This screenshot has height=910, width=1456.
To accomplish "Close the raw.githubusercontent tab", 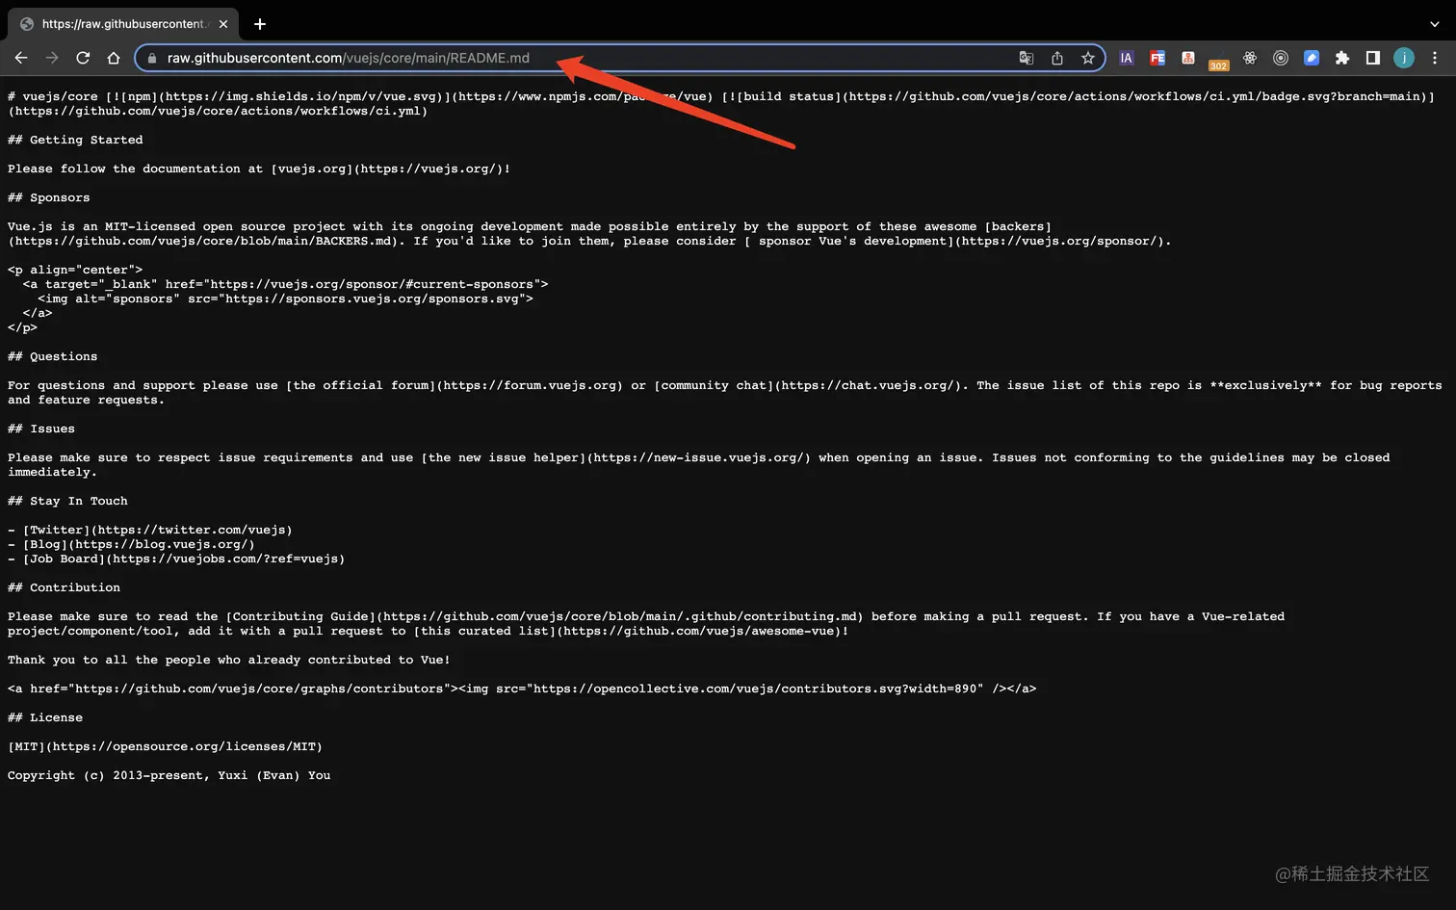I will click(223, 24).
